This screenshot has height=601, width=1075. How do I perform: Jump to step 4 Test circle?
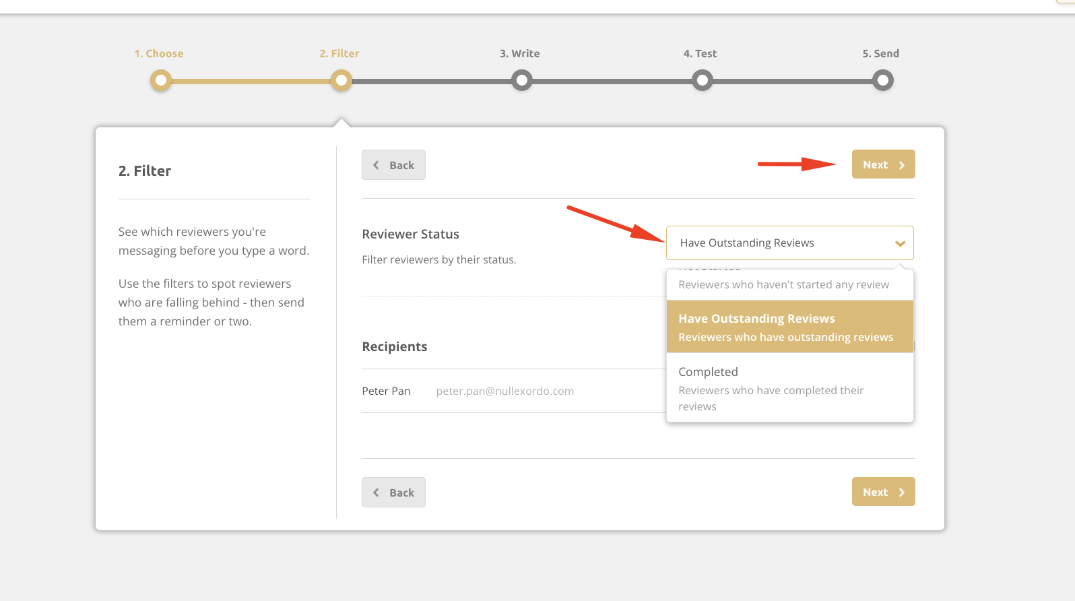pos(702,81)
